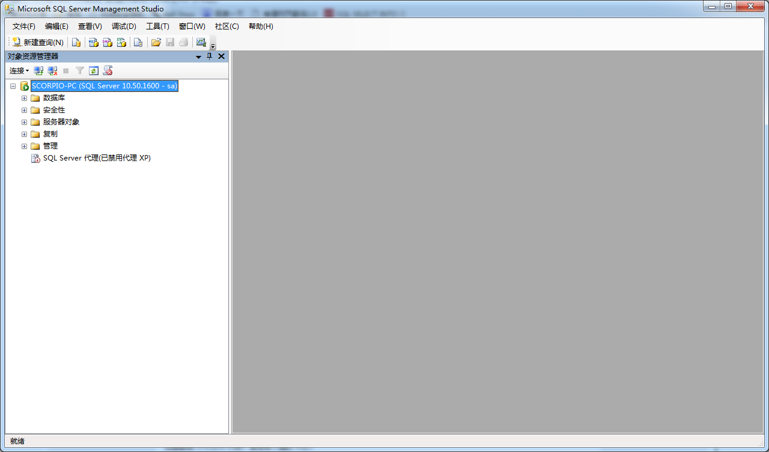This screenshot has width=769, height=452.
Task: Open the 连接 dropdown in Object Explorer
Action: click(x=19, y=71)
